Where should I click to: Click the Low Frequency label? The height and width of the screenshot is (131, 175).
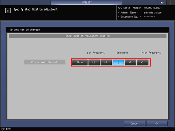pos(96,53)
